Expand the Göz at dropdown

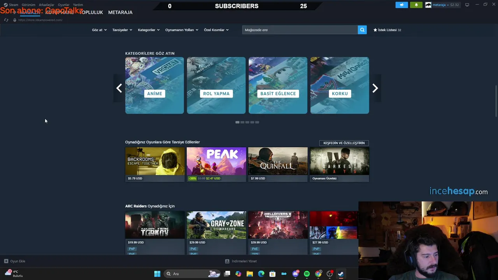tap(99, 30)
